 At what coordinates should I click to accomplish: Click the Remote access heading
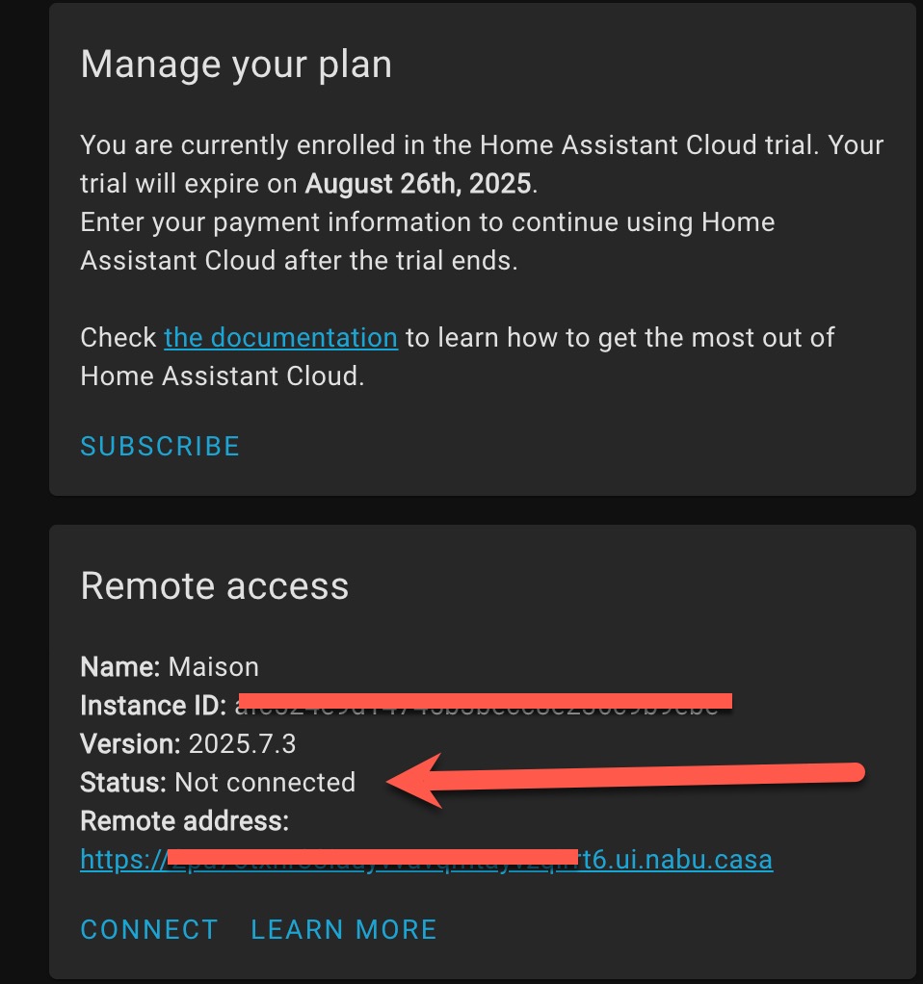[214, 585]
